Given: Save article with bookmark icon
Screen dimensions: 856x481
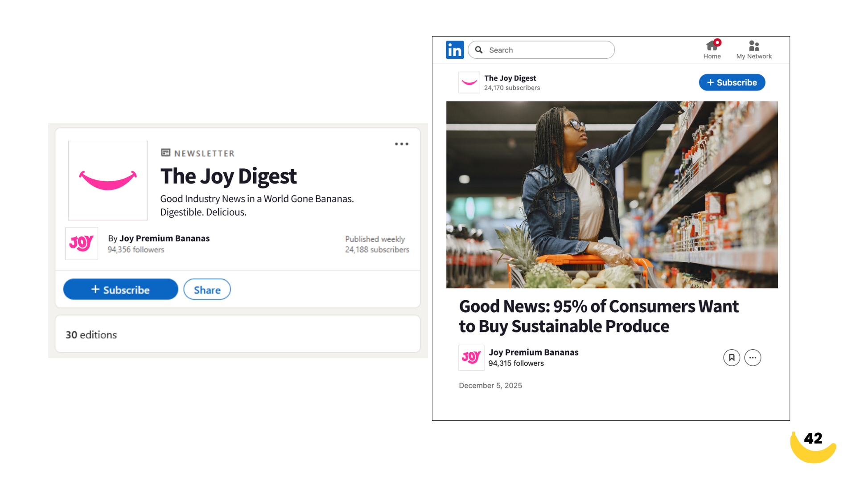Looking at the screenshot, I should [x=731, y=358].
